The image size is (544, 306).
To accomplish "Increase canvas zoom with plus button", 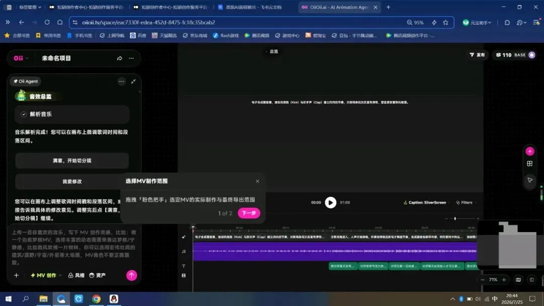I will click(x=504, y=280).
